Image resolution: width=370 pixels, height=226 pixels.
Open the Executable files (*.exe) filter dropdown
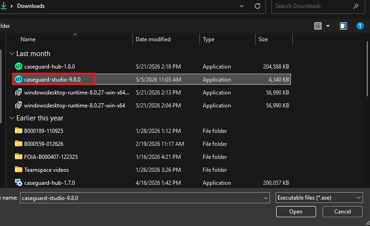[x=319, y=198]
